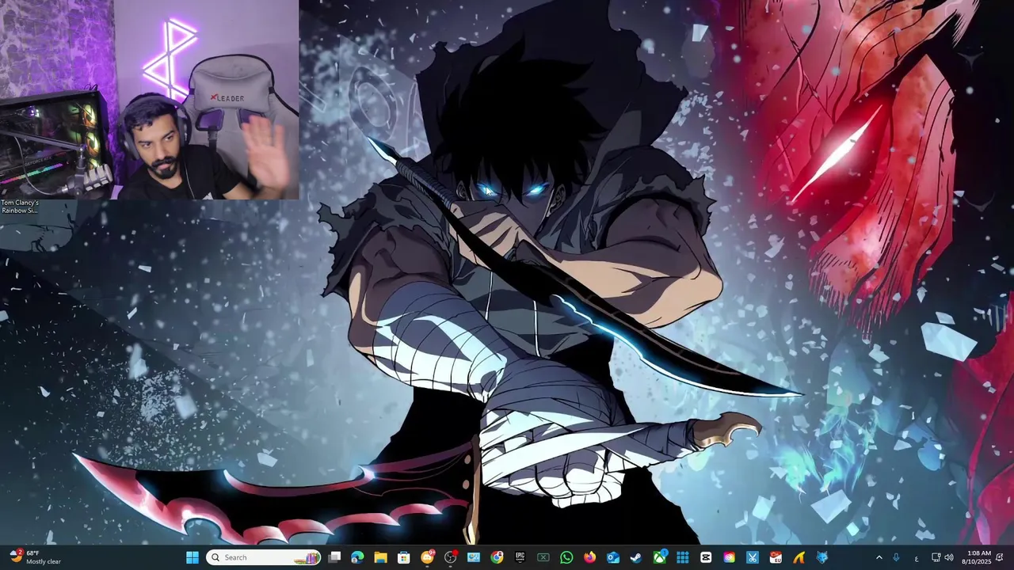This screenshot has width=1014, height=570.
Task: Open the Xbox Game Bar taskbar icon
Action: coord(543,557)
